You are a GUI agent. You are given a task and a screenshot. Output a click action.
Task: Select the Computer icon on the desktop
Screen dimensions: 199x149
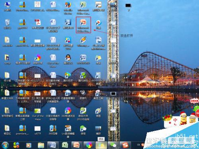7,6
